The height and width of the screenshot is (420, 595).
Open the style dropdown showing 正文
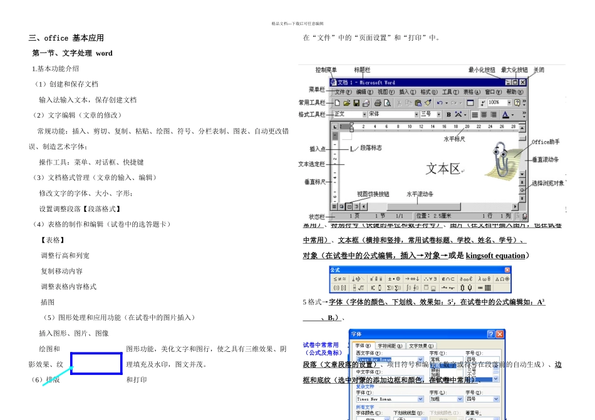pos(365,114)
